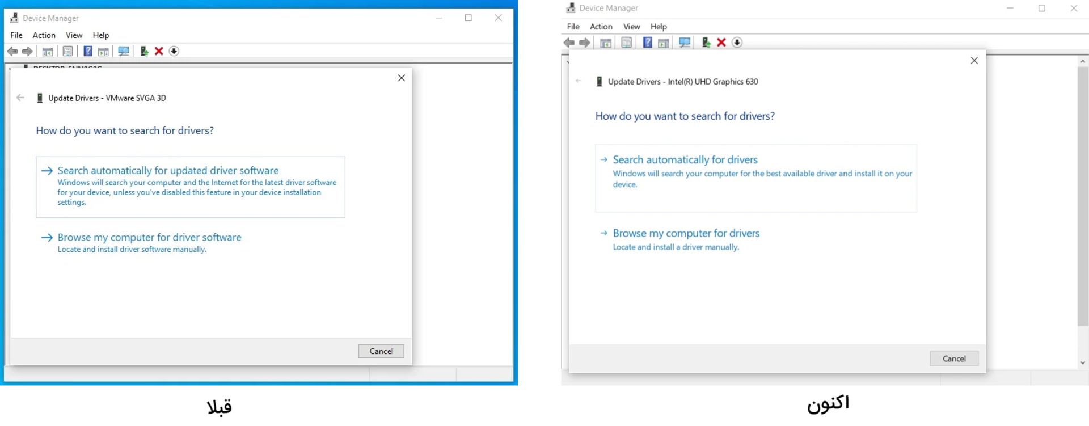Open View menu in right Device Manager
1089x426 pixels.
(632, 27)
